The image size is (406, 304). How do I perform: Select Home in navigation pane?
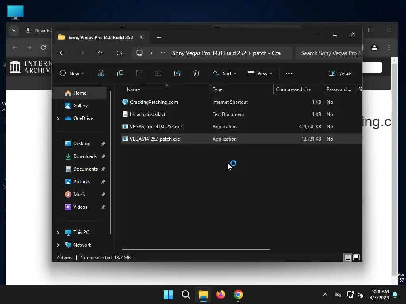click(79, 93)
